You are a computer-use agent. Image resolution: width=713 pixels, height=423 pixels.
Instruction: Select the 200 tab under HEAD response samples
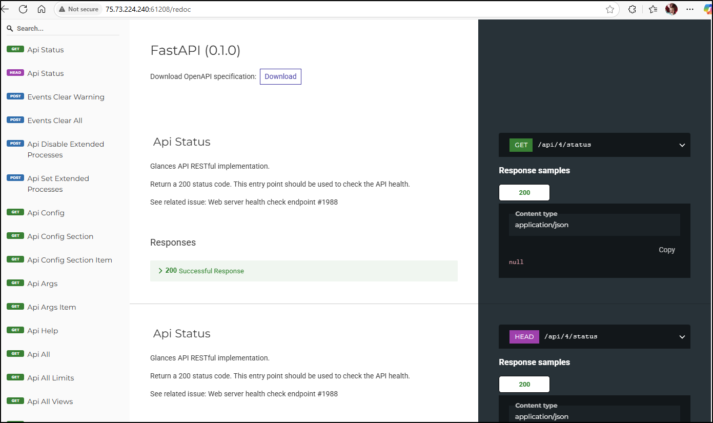tap(524, 385)
